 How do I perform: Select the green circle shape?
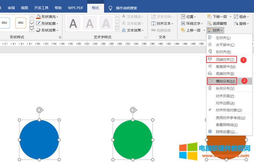pos(133,140)
